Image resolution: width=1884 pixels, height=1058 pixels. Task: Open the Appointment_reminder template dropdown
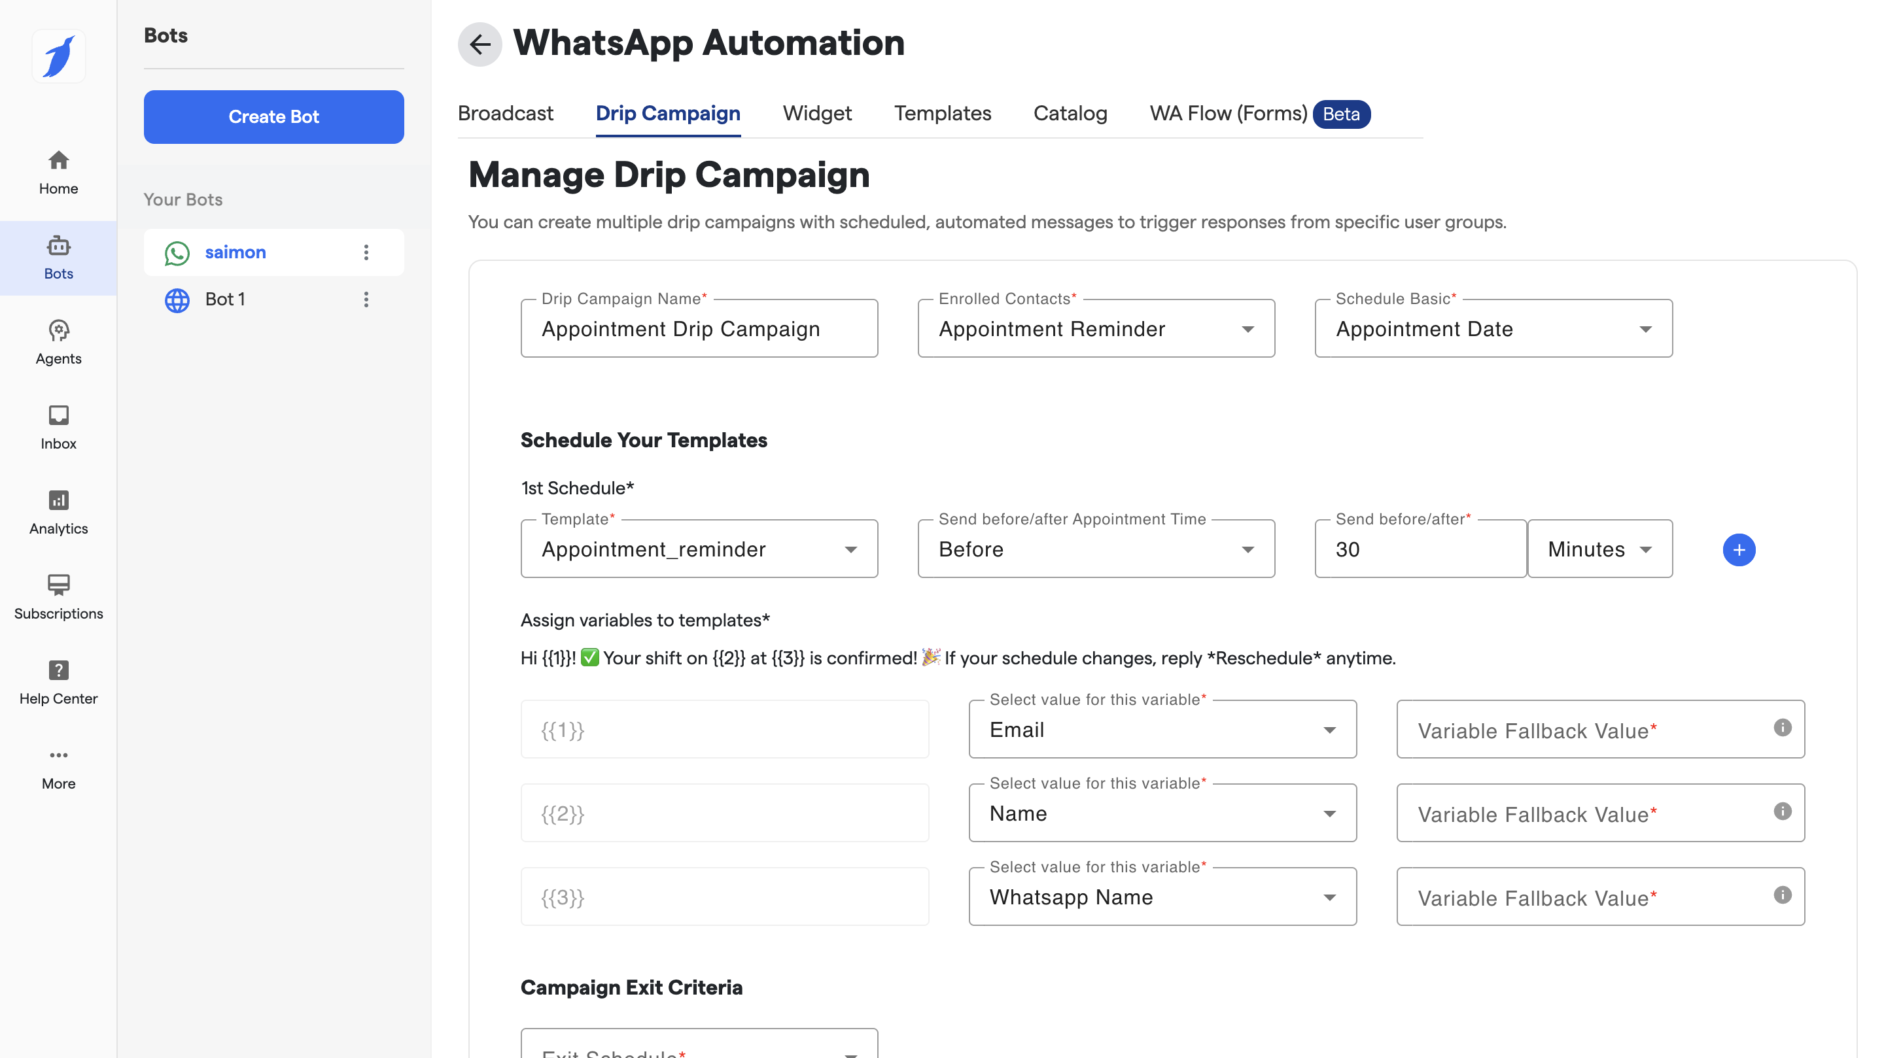[x=699, y=549]
